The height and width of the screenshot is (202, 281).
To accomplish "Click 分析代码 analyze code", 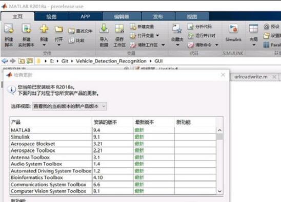I will tap(199, 27).
